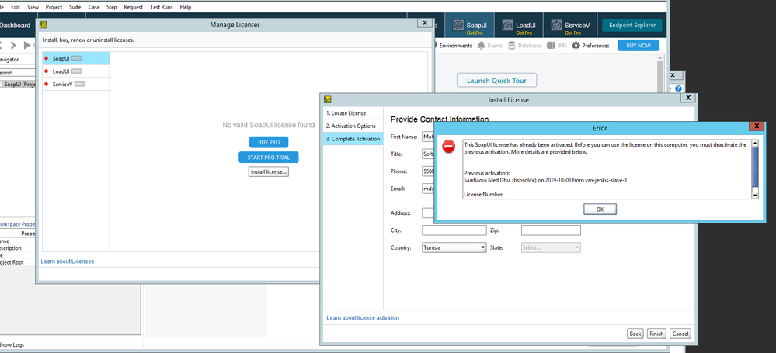
Task: Click the Finish button in Install License
Action: point(657,334)
